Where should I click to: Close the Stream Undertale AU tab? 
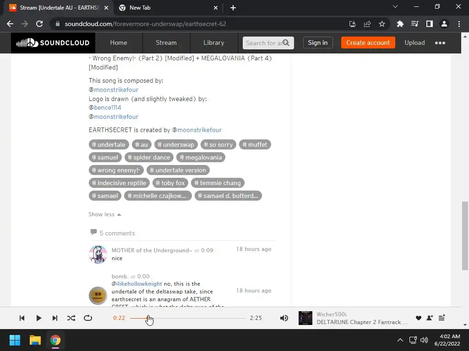(x=106, y=8)
